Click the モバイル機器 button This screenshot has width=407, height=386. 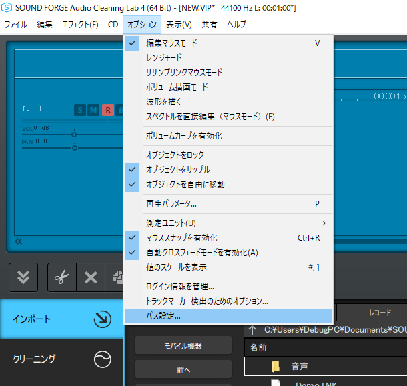coord(183,345)
